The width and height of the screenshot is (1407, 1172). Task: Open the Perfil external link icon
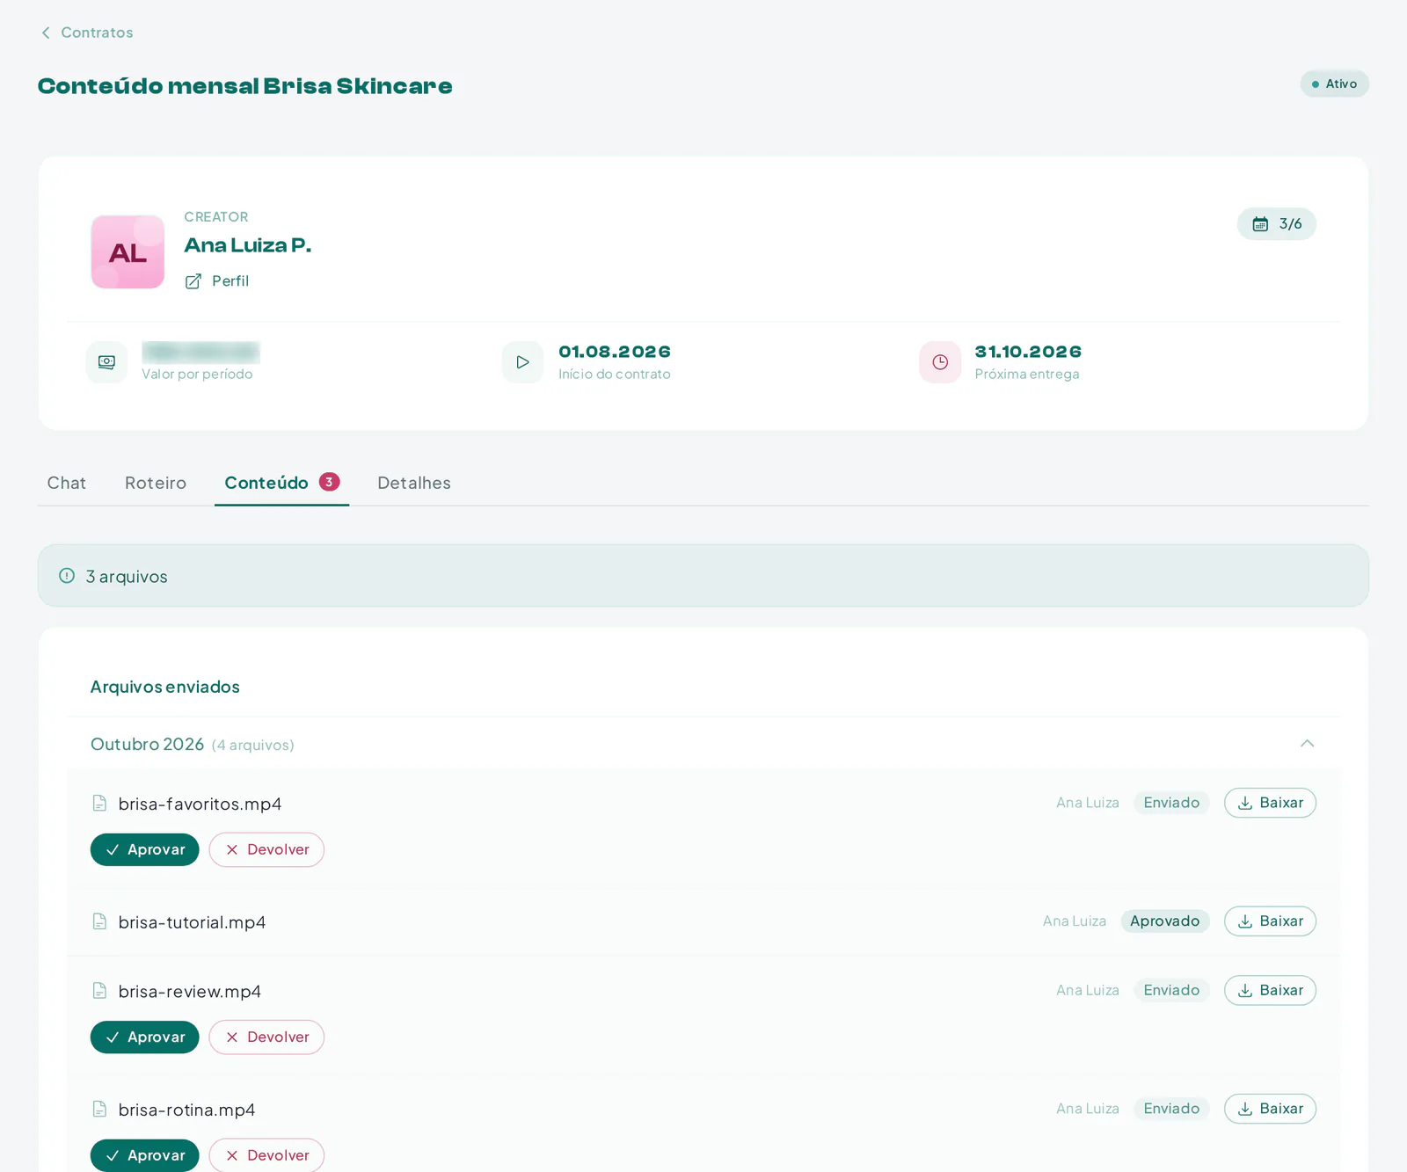point(193,281)
